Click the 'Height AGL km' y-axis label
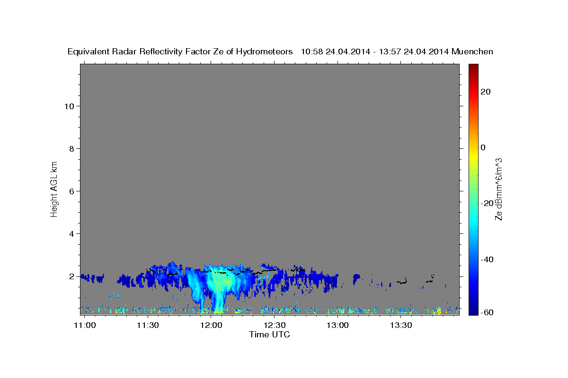This screenshot has width=568, height=378. pos(54,189)
